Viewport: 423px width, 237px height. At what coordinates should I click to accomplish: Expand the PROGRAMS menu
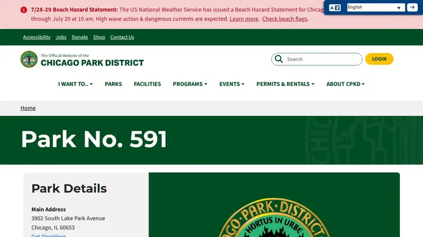190,84
